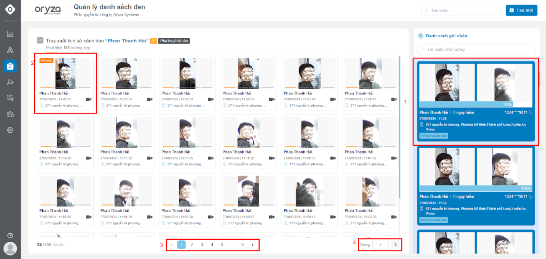This screenshot has width=546, height=259.
Task: Open the sidebar icon below the clipboard icon
Action: pyautogui.click(x=10, y=82)
